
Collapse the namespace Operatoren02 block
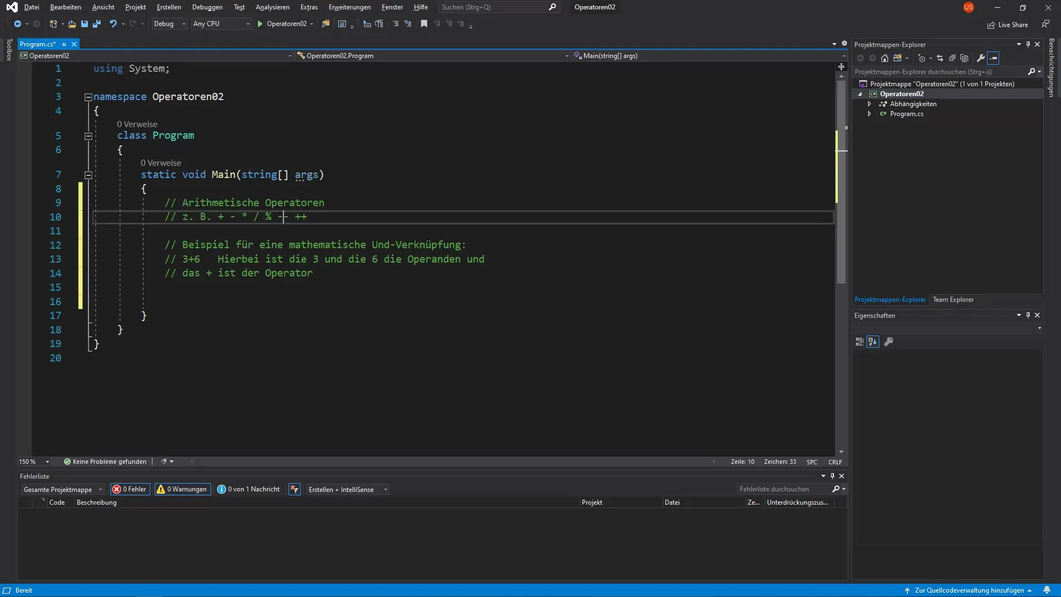(x=88, y=97)
